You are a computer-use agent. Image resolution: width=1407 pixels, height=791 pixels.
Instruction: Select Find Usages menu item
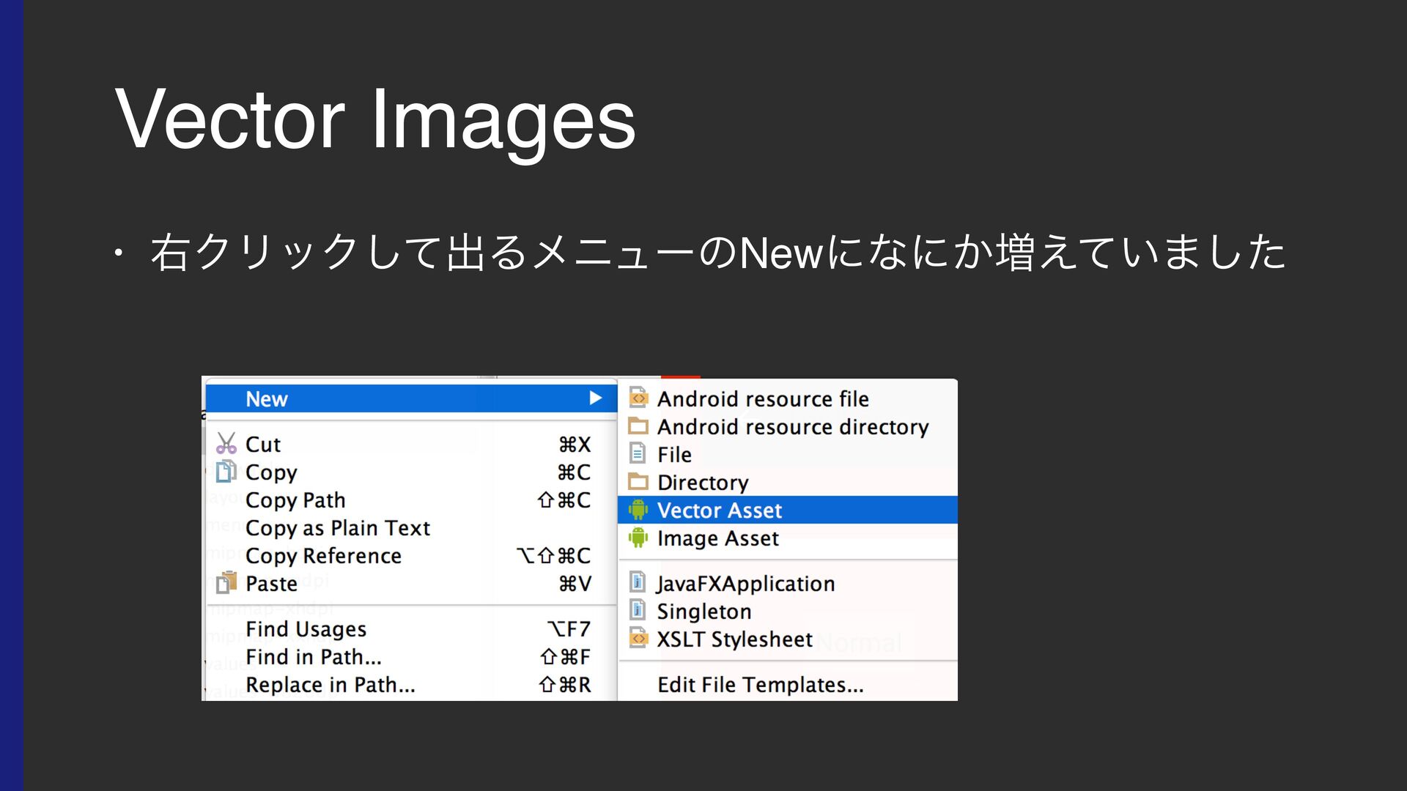pyautogui.click(x=411, y=628)
